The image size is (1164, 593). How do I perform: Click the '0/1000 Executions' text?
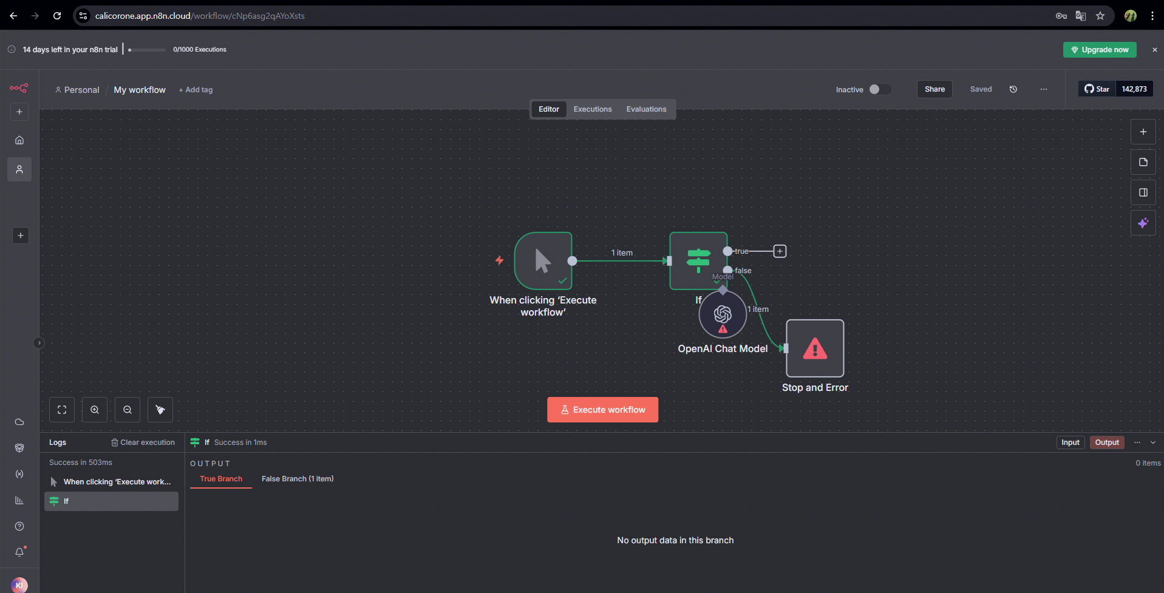pyautogui.click(x=200, y=50)
